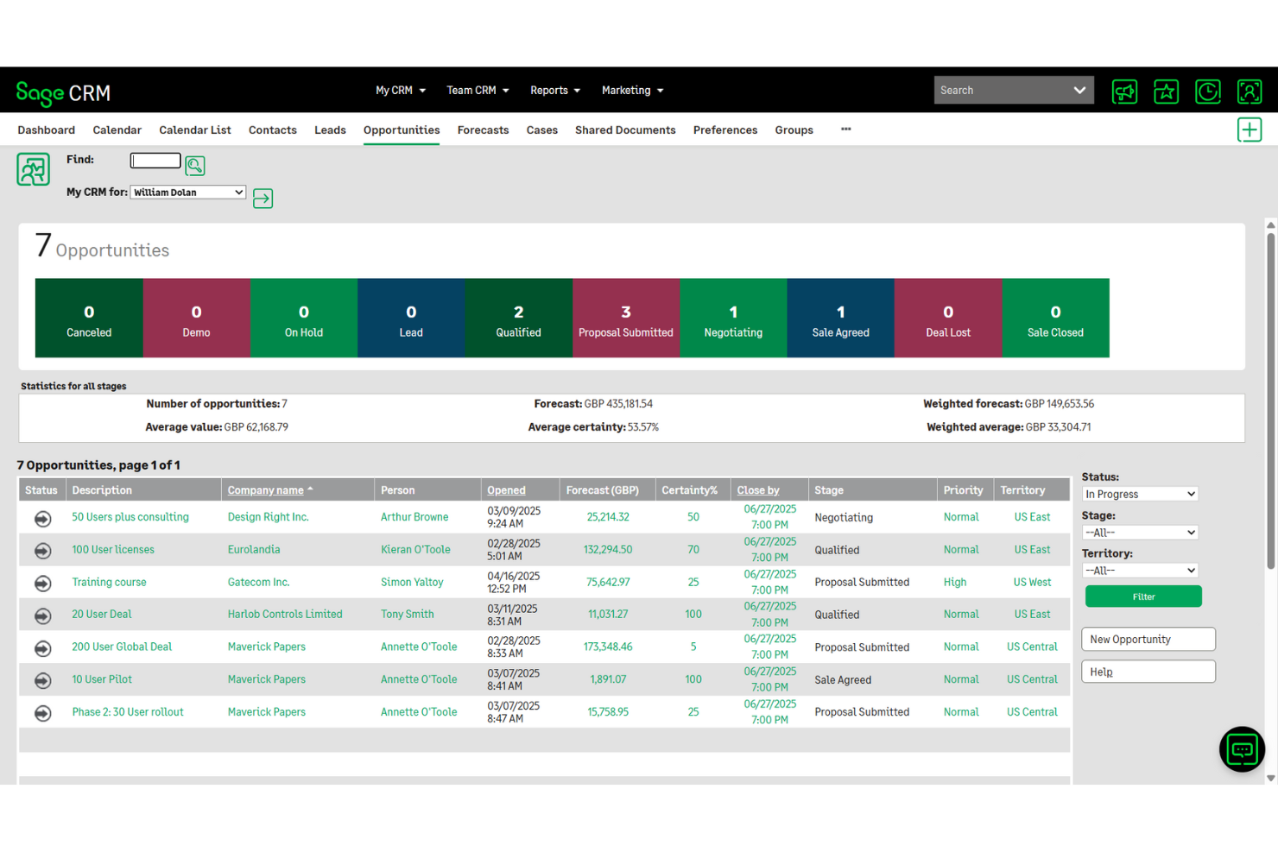This screenshot has height=852, width=1278.
Task: Click into the Find input field
Action: [x=155, y=161]
